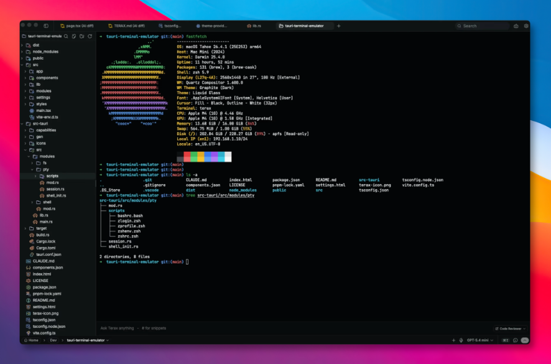Open session.rs in the file tree
The height and width of the screenshot is (364, 551).
(x=55, y=189)
